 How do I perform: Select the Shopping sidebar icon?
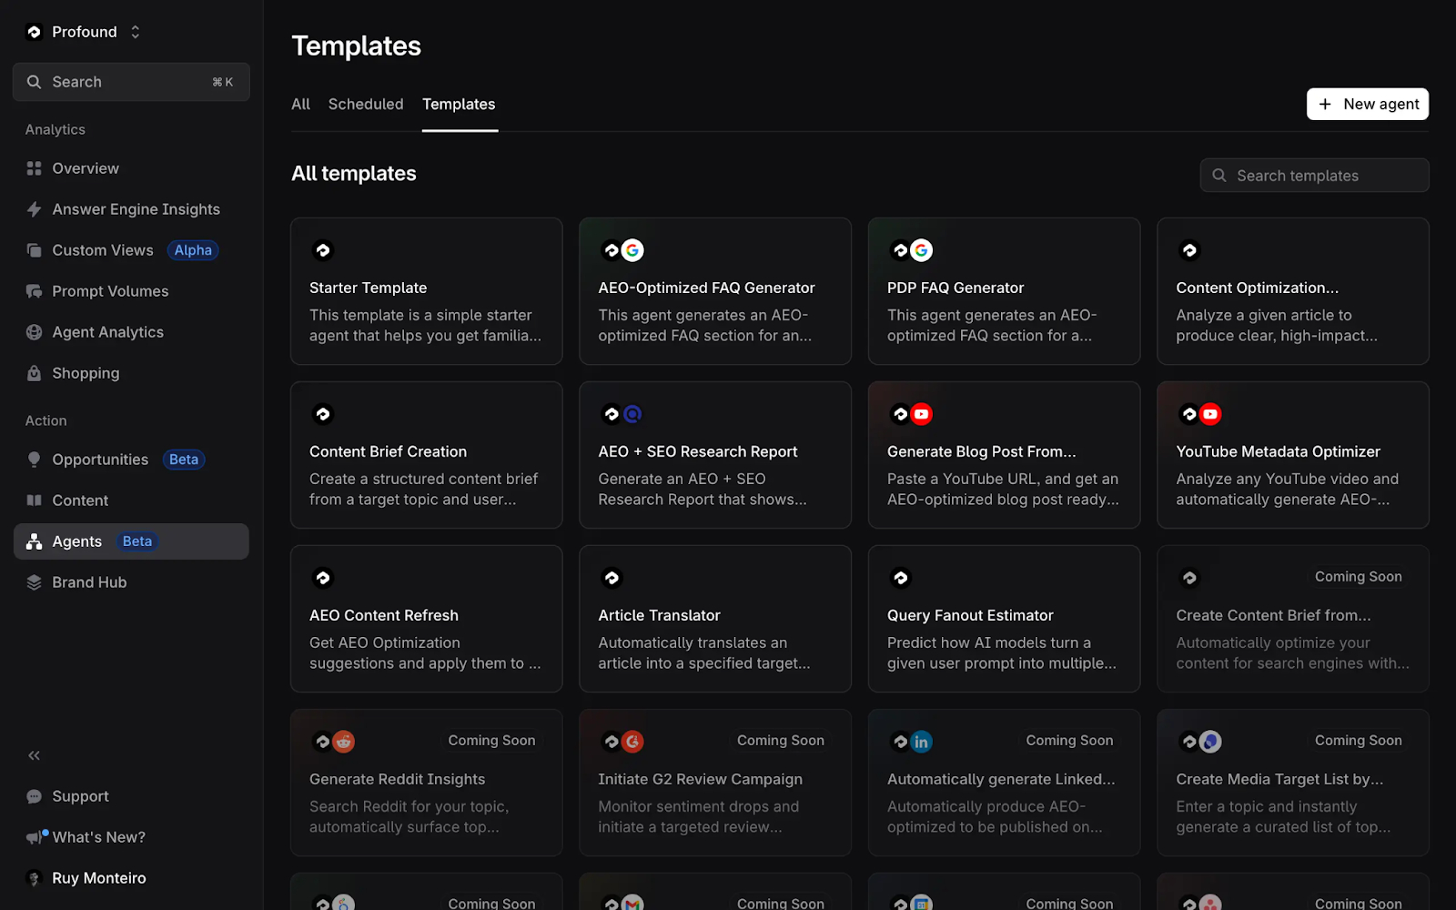(34, 372)
